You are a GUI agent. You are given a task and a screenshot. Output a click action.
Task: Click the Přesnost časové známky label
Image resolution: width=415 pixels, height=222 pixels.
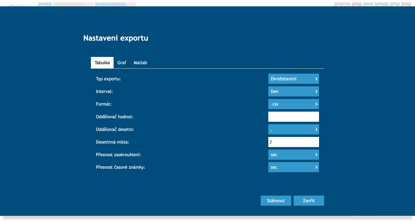(120, 167)
